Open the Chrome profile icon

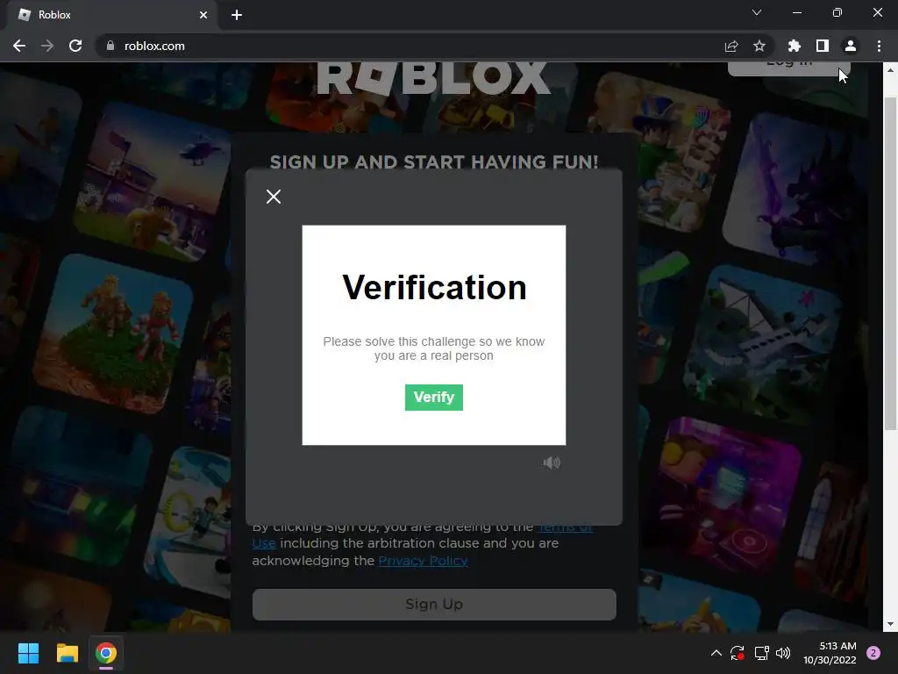click(x=851, y=46)
